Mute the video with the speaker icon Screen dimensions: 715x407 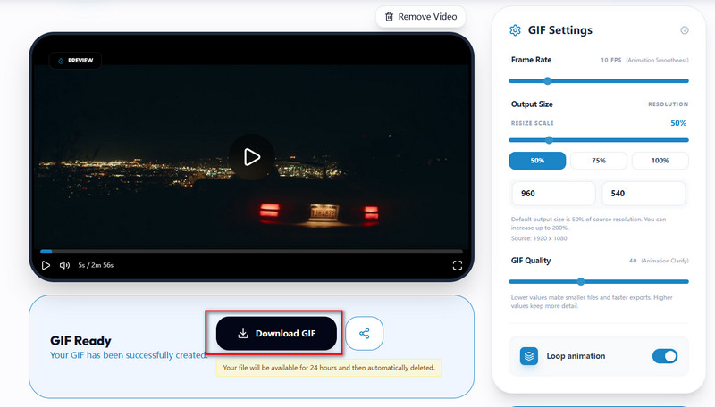(x=64, y=265)
